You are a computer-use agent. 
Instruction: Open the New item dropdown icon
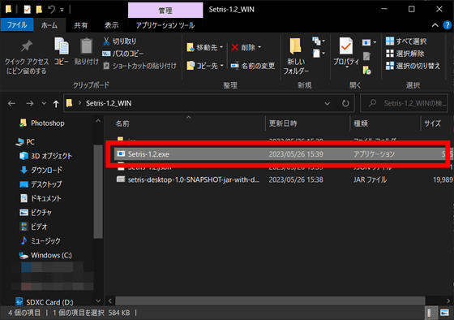point(319,41)
